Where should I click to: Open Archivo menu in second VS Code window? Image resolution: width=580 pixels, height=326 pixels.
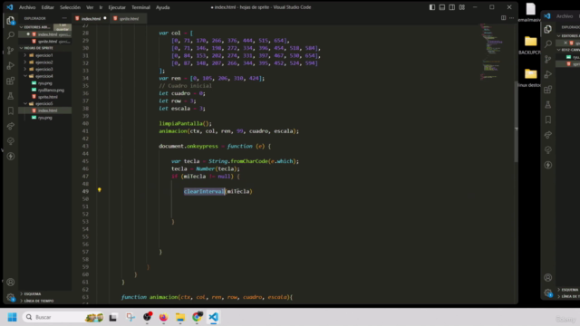point(565,16)
